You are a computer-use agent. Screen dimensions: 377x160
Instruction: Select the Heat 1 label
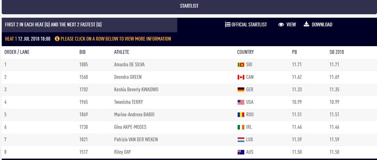11,39
